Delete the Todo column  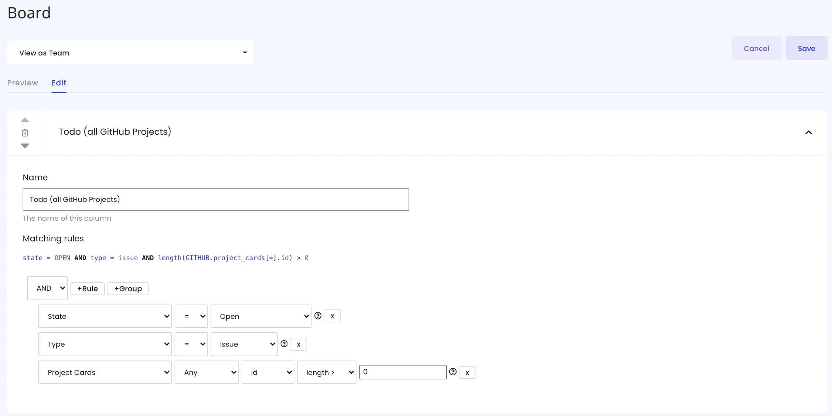tap(25, 133)
